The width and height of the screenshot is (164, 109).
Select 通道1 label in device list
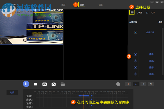pos(151,54)
